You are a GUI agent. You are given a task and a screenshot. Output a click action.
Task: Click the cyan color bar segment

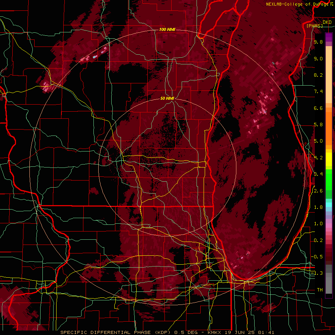(x=329, y=205)
